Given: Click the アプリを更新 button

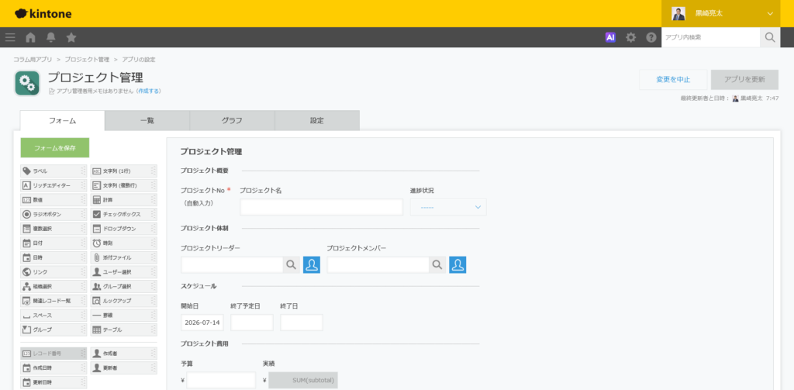Looking at the screenshot, I should (744, 80).
